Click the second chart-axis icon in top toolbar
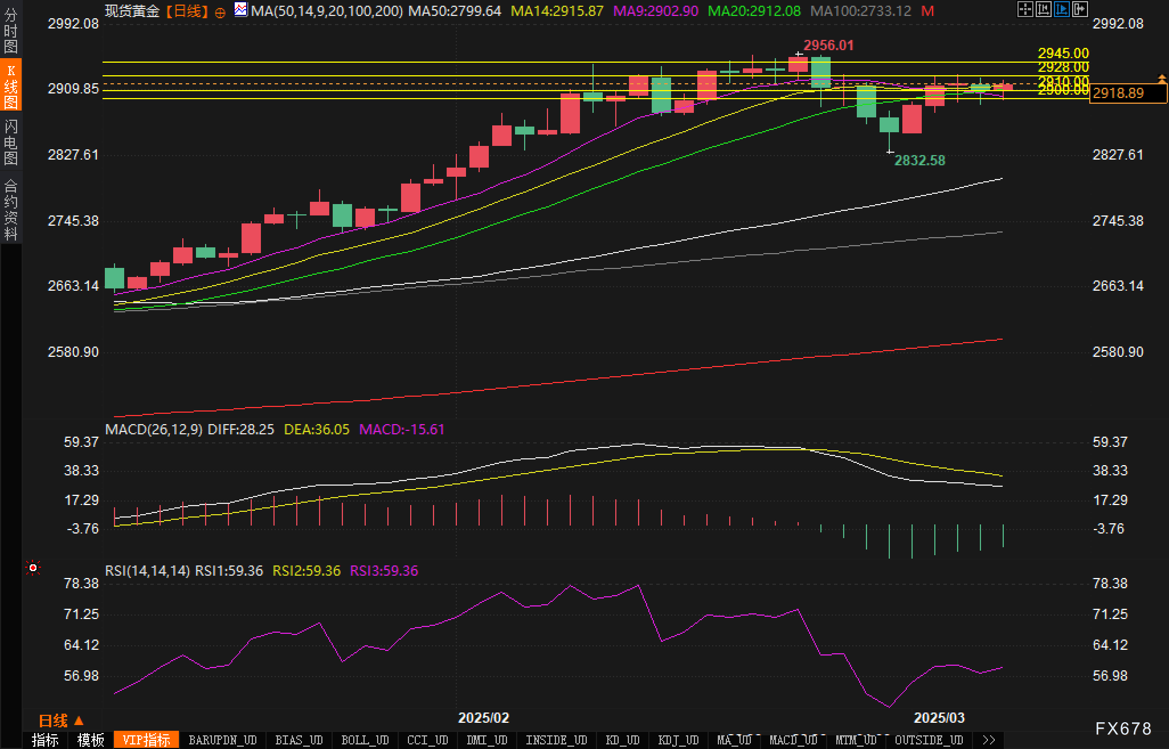 (1043, 9)
